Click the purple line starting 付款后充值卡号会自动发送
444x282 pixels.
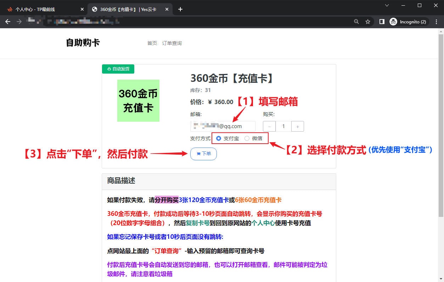pyautogui.click(x=217, y=269)
